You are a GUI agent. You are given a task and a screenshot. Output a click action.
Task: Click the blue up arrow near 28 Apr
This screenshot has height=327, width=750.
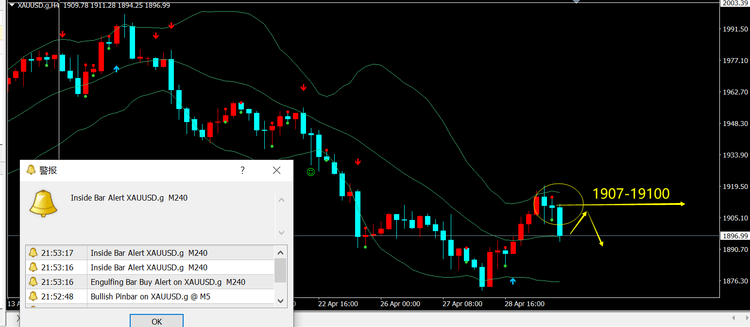[513, 281]
